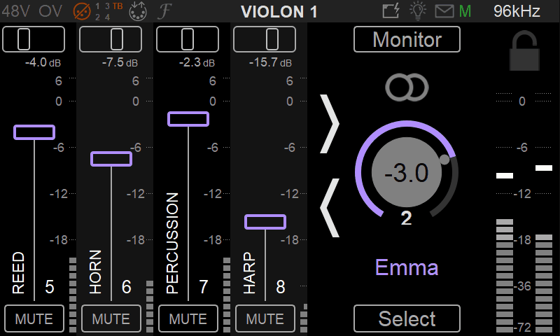Click the stereo link rings icon
Image resolution: width=560 pixels, height=336 pixels.
(x=407, y=87)
